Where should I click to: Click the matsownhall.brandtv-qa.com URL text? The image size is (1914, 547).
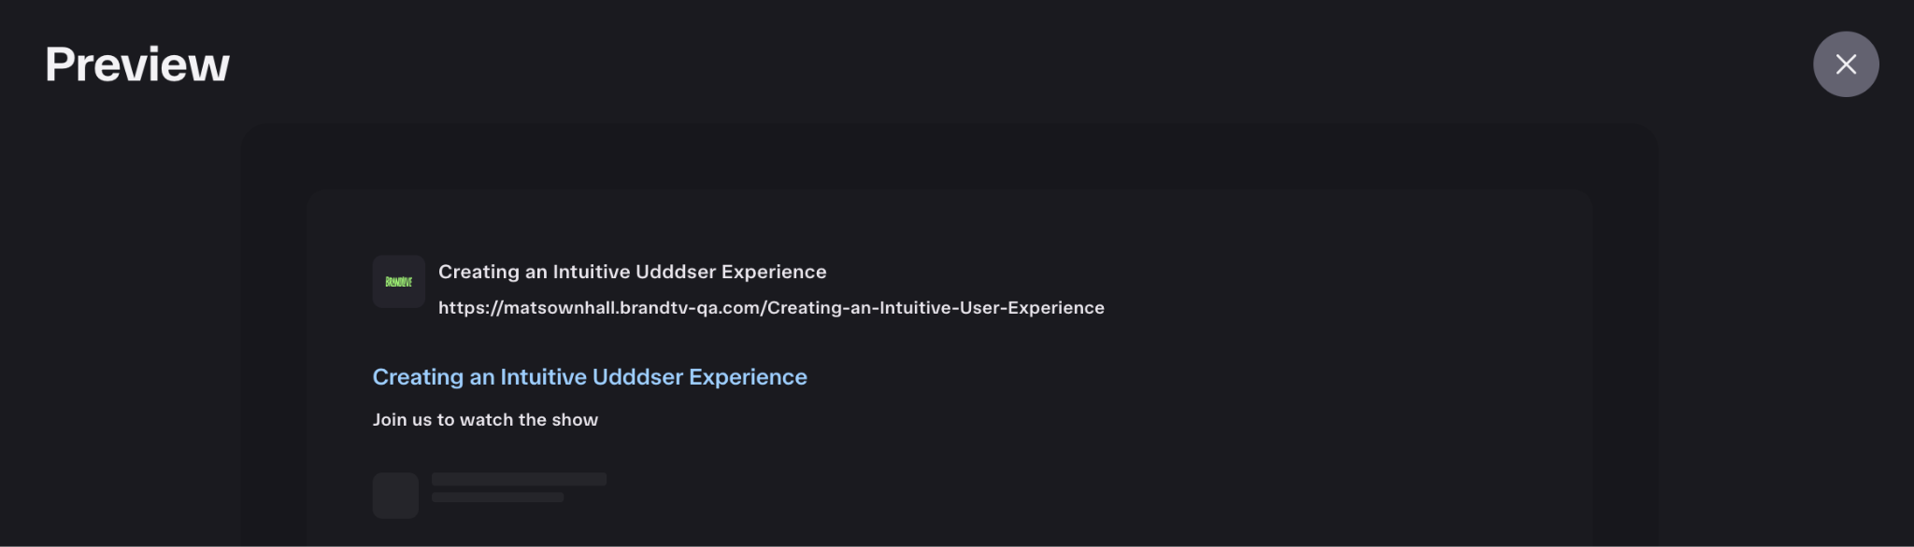click(x=771, y=308)
